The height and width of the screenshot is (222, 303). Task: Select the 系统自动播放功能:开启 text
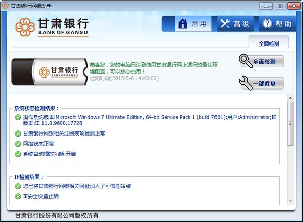point(50,154)
